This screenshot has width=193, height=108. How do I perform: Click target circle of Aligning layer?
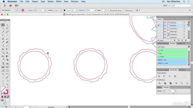184,31
